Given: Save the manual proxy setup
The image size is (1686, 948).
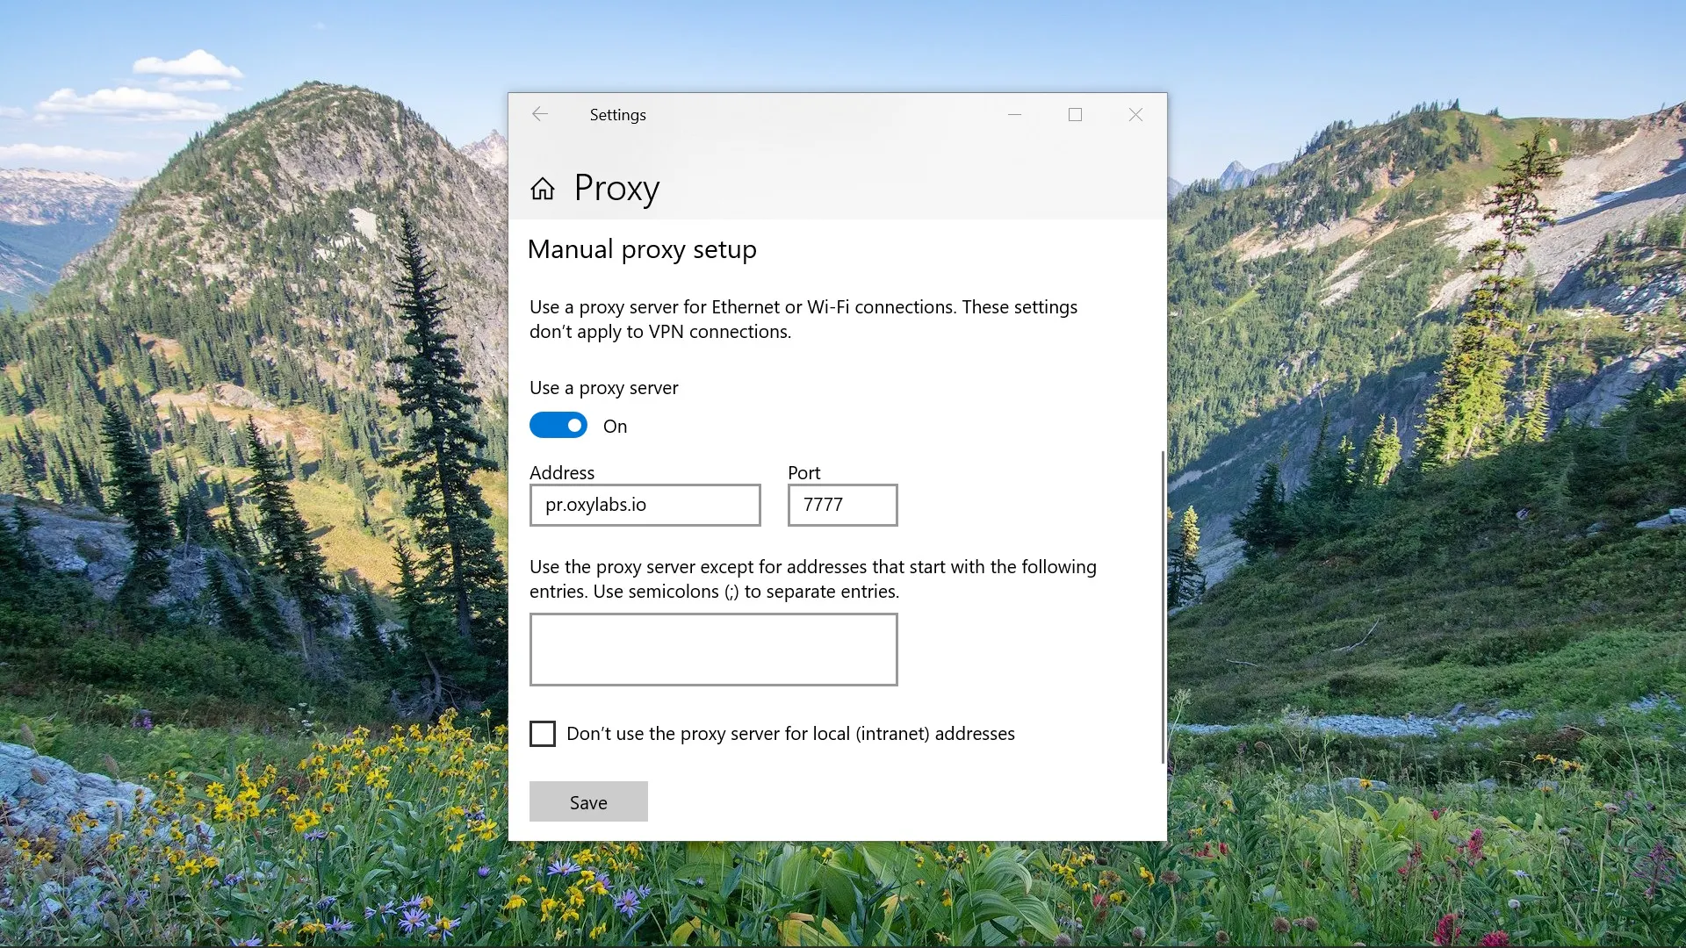Looking at the screenshot, I should click(x=587, y=801).
